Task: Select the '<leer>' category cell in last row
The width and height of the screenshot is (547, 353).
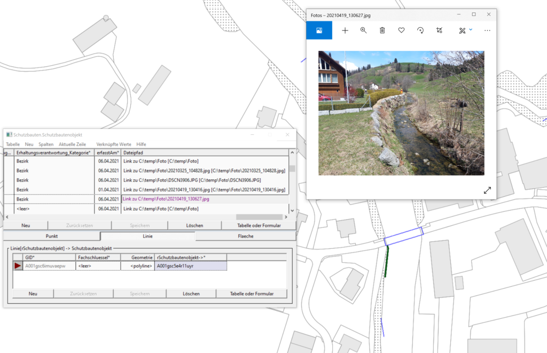Action: click(x=54, y=209)
